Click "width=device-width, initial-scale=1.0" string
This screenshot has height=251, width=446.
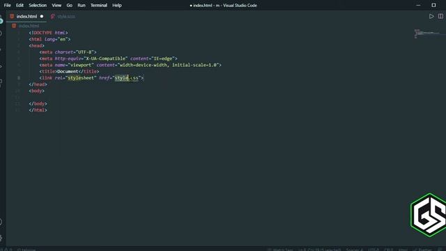[168, 65]
